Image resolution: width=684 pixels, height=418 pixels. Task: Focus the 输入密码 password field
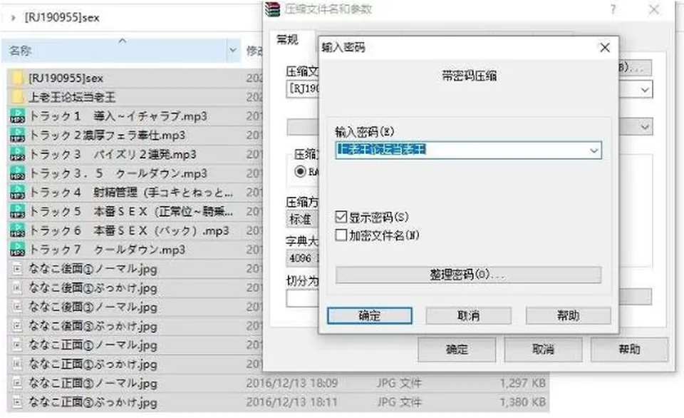click(x=468, y=151)
